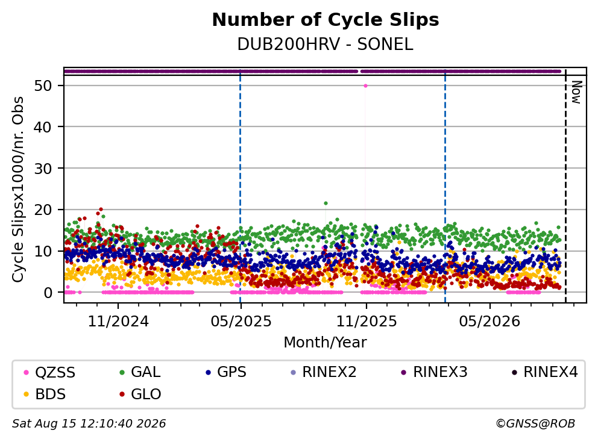Select the BDS legend label

point(51,394)
